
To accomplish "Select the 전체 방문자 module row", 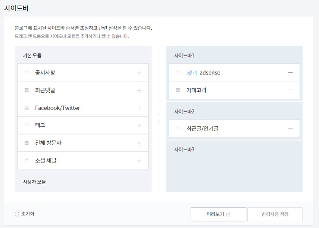I will pos(83,143).
